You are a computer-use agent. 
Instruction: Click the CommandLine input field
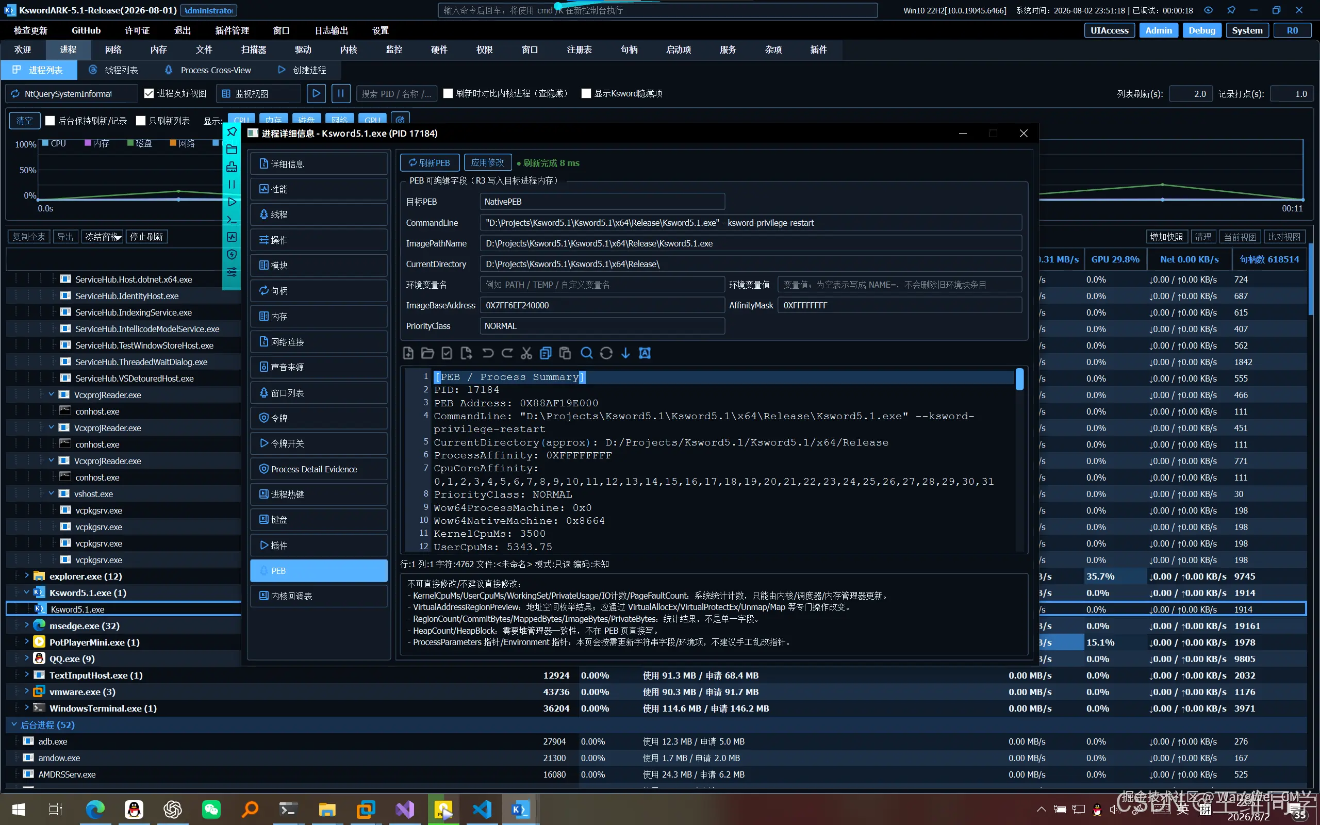click(751, 223)
